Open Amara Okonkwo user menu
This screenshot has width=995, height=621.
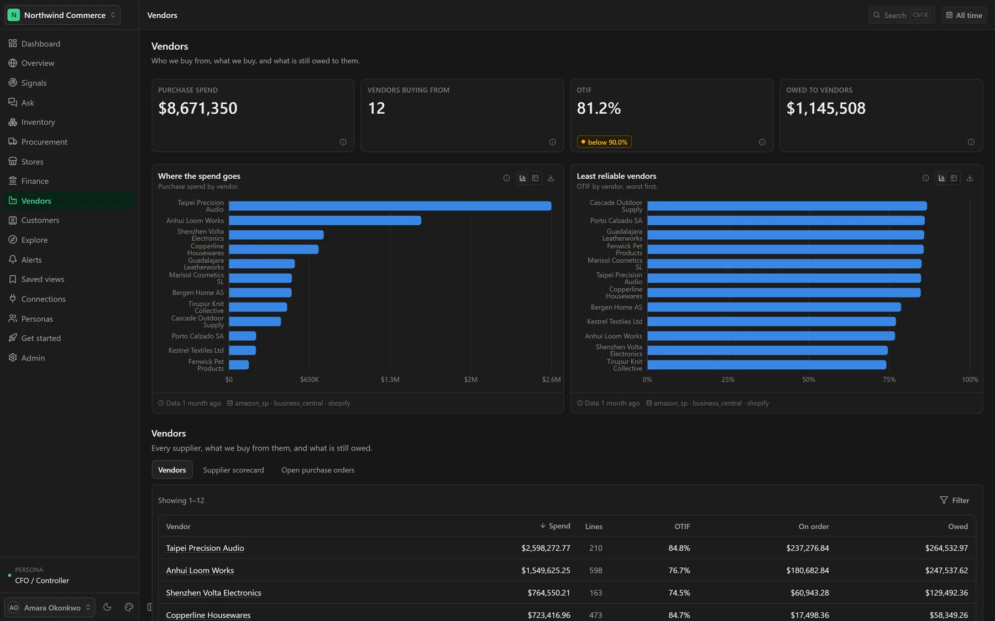[50, 607]
